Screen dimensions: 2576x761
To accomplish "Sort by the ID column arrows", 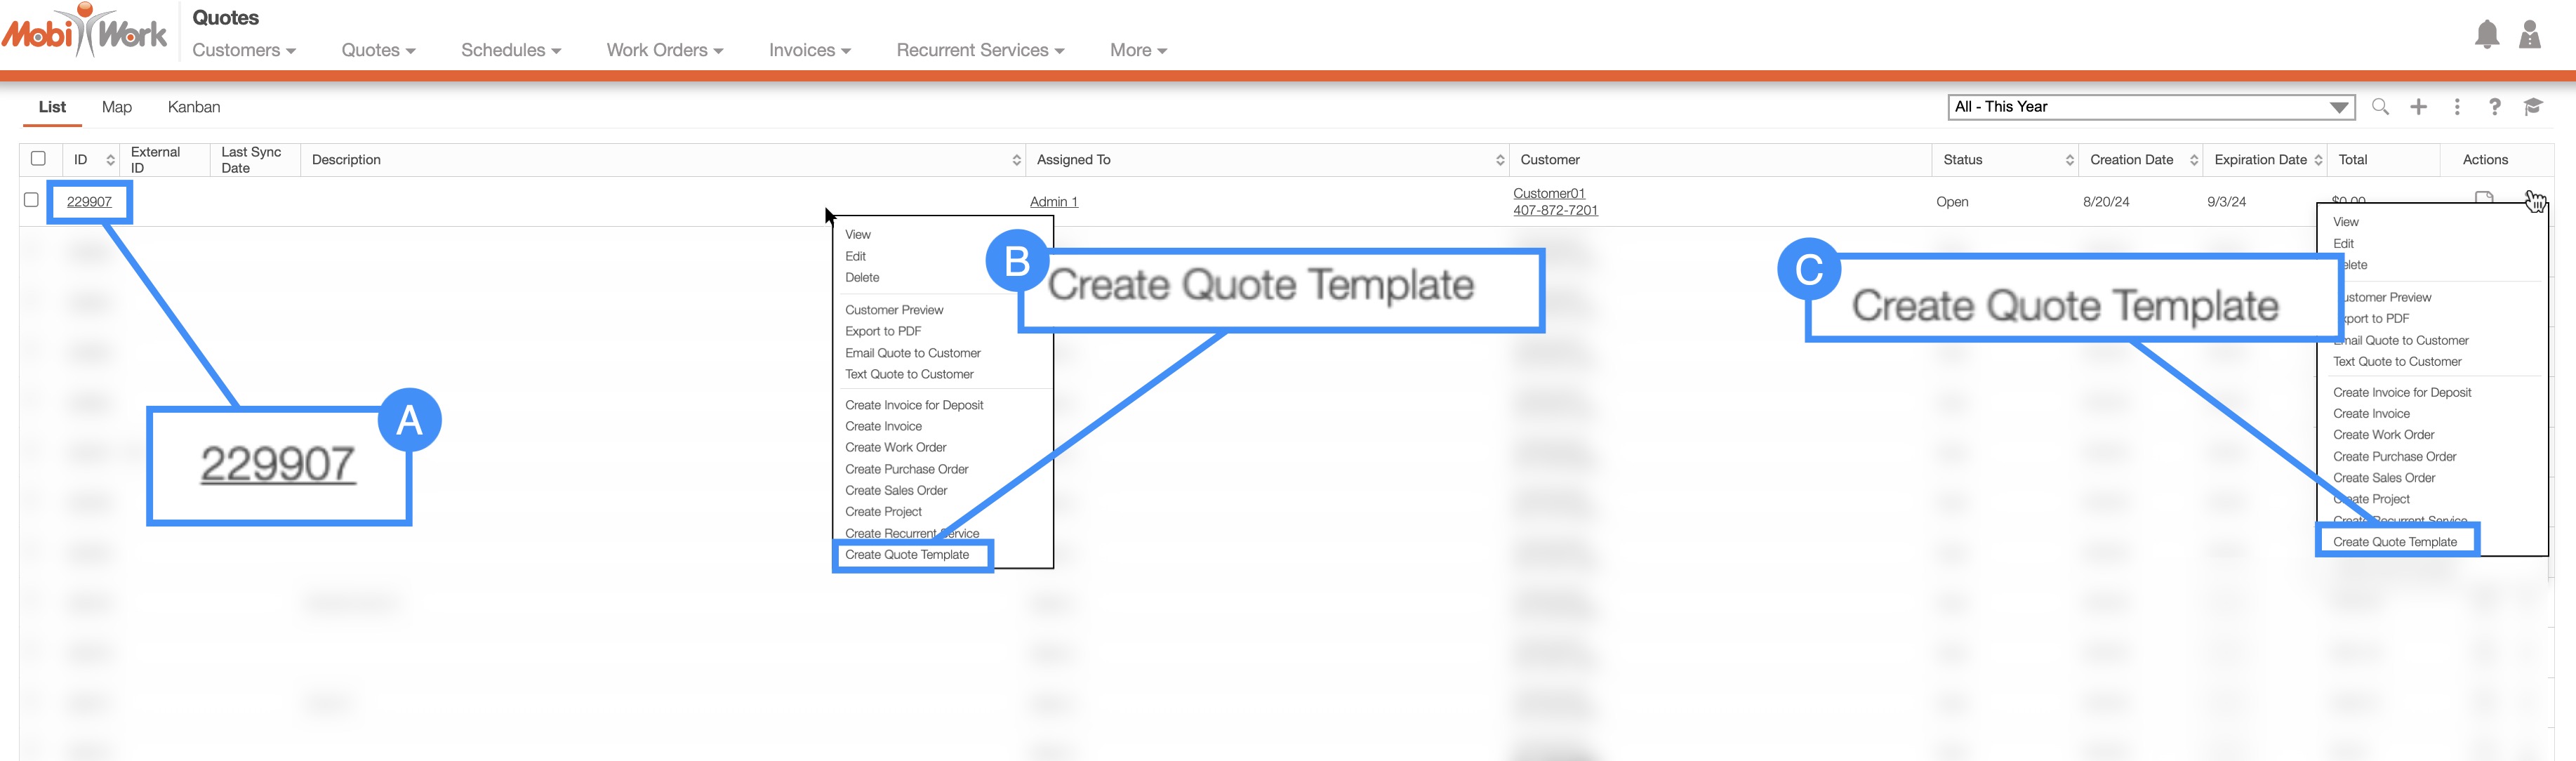I will (x=110, y=160).
